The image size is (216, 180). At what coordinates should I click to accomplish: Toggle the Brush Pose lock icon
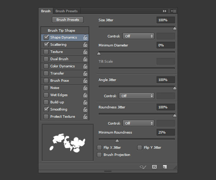click(x=85, y=80)
